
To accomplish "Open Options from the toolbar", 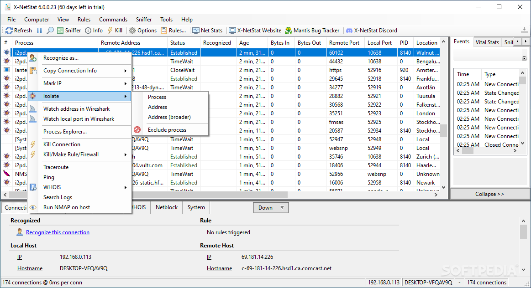I will click(142, 31).
